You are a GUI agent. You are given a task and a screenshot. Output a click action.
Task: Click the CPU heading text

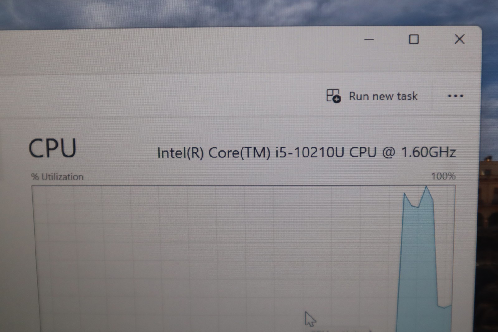point(52,148)
